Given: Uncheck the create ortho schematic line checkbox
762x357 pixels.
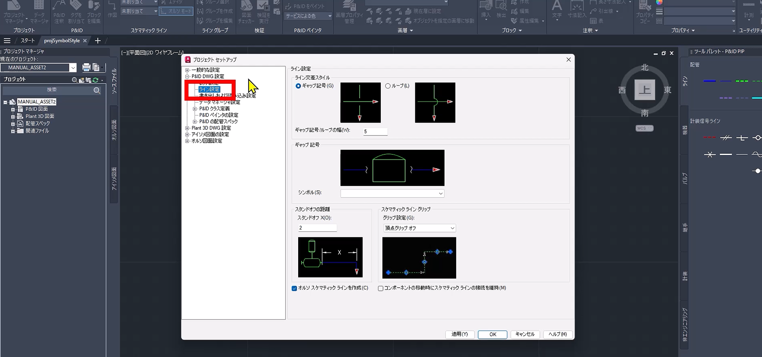Looking at the screenshot, I should click(x=294, y=288).
